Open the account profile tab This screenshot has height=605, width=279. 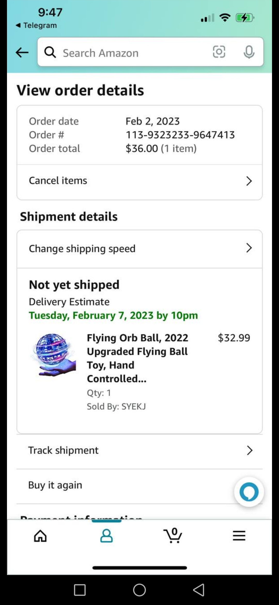pyautogui.click(x=106, y=536)
